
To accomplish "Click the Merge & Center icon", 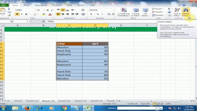I will pyautogui.click(x=83, y=14).
